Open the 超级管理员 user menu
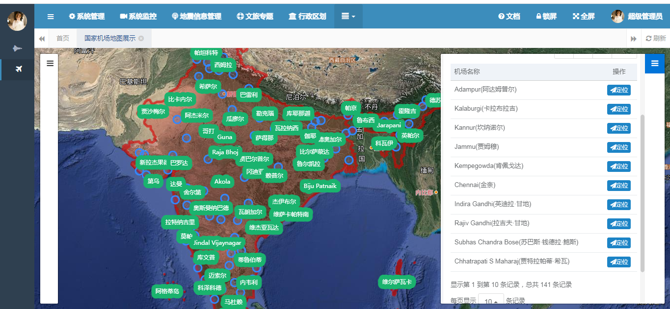This screenshot has width=670, height=309. [637, 17]
